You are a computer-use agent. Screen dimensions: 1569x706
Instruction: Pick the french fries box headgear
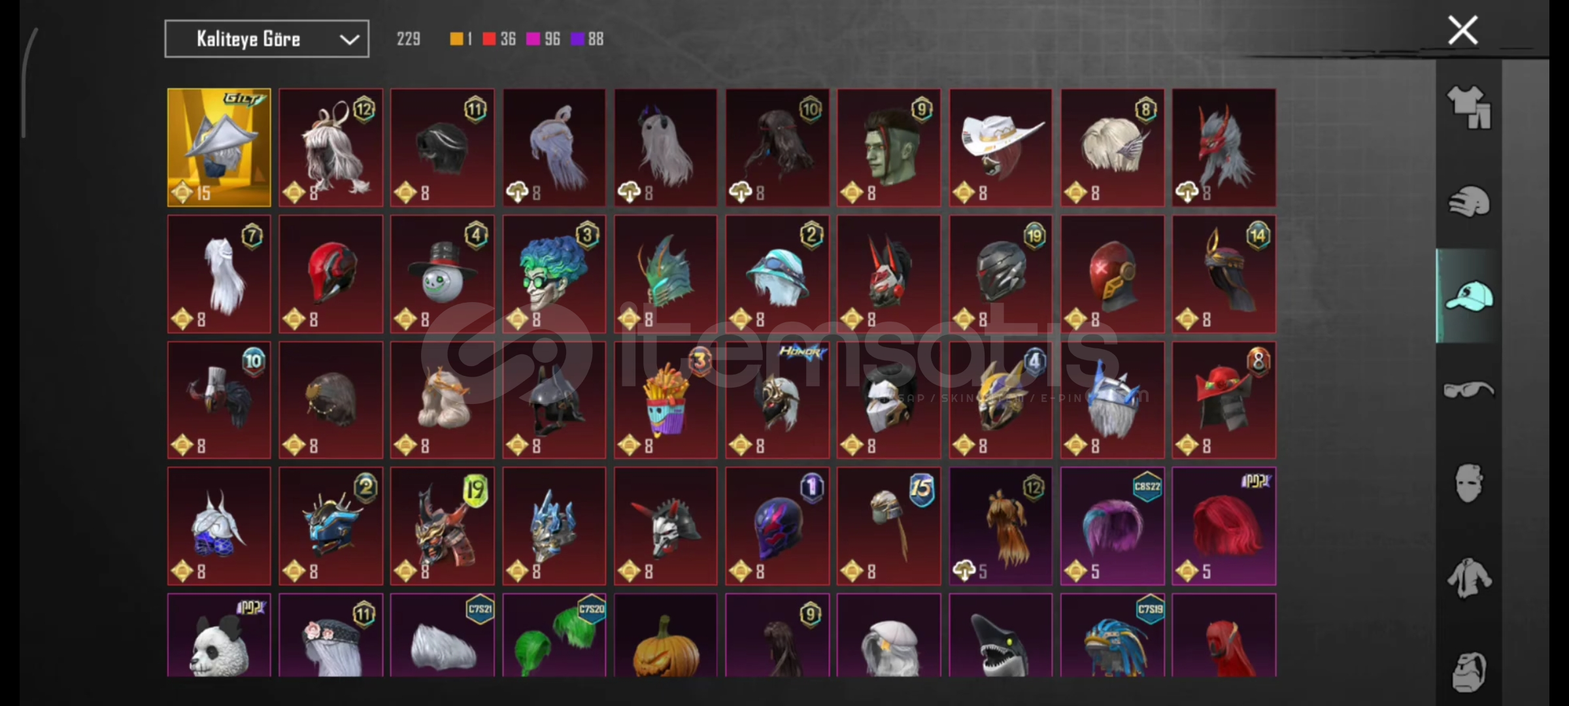(x=666, y=400)
